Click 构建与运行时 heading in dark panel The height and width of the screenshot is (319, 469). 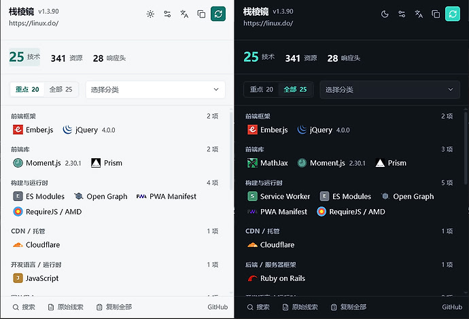[x=264, y=183]
